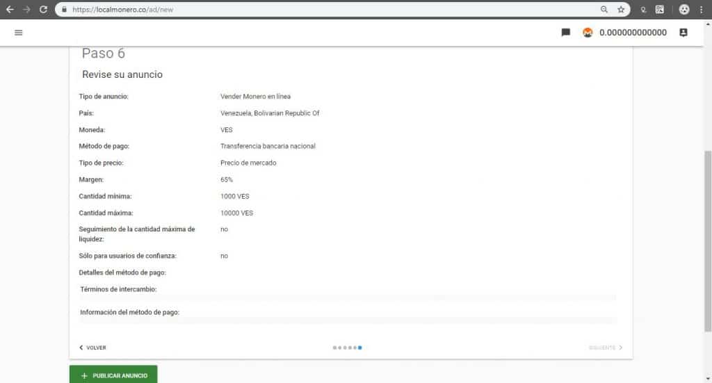Click the '1000 VES' minimum amount
712x383 pixels.
coord(235,197)
